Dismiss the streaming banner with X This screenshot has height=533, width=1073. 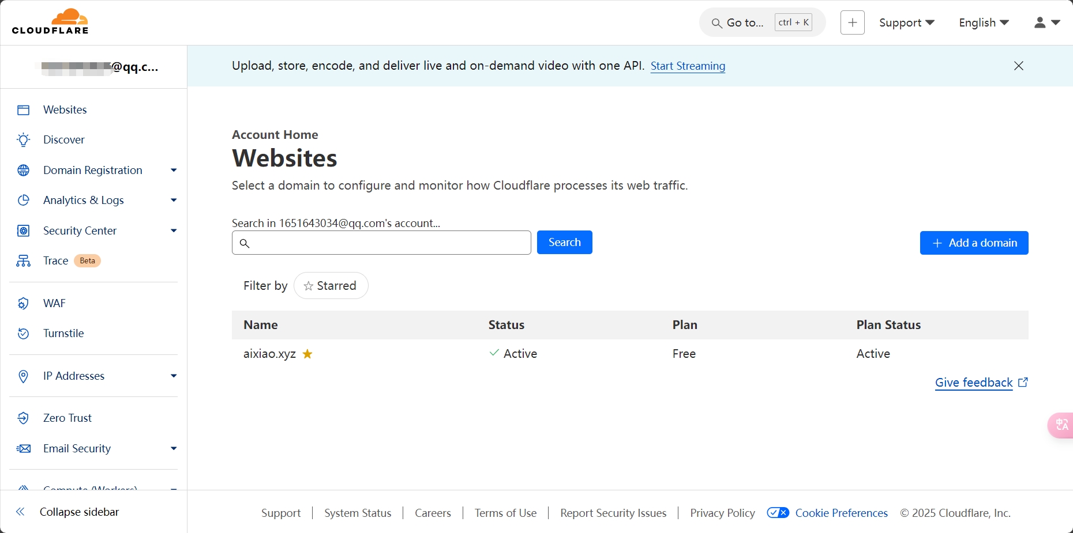pos(1019,66)
